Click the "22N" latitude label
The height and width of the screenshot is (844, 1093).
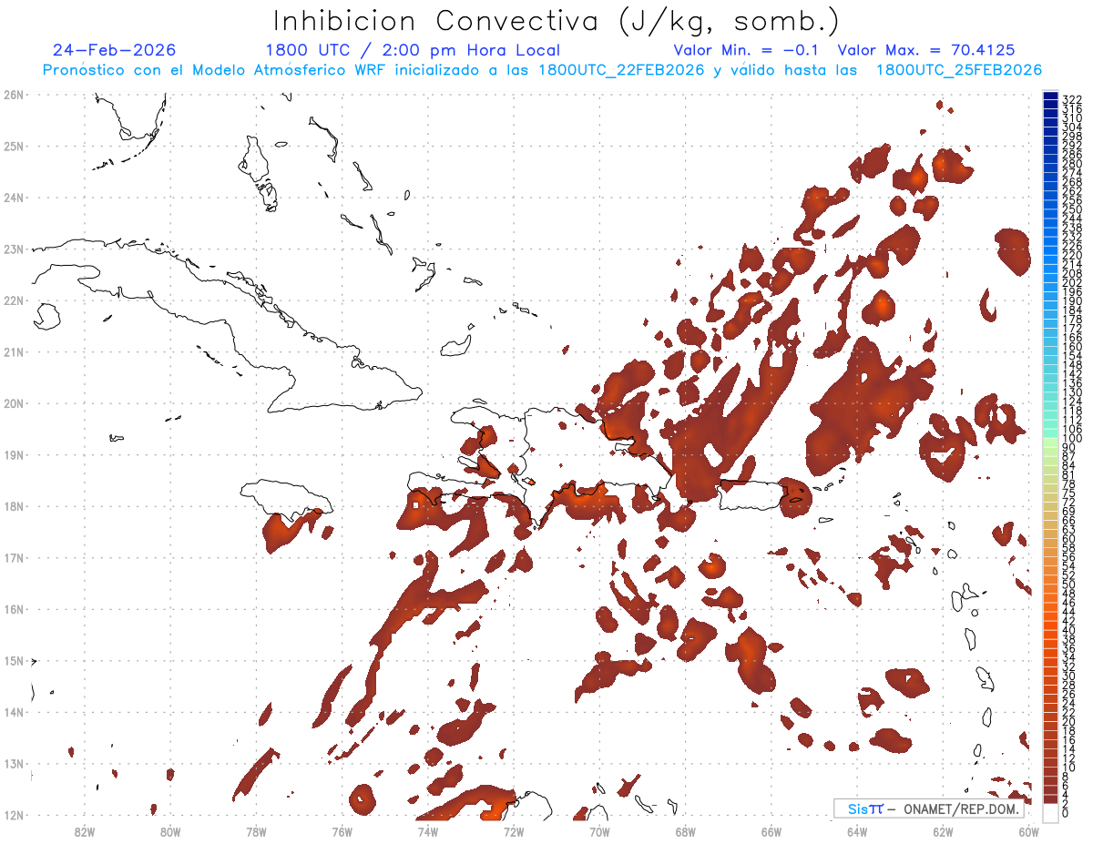pos(13,300)
